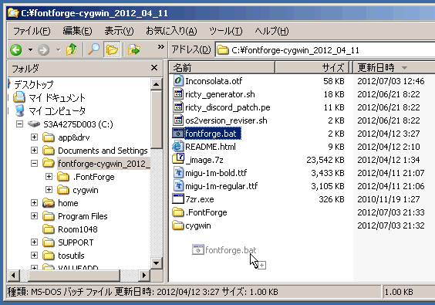Select デスクトップ in folder tree

tap(34, 84)
